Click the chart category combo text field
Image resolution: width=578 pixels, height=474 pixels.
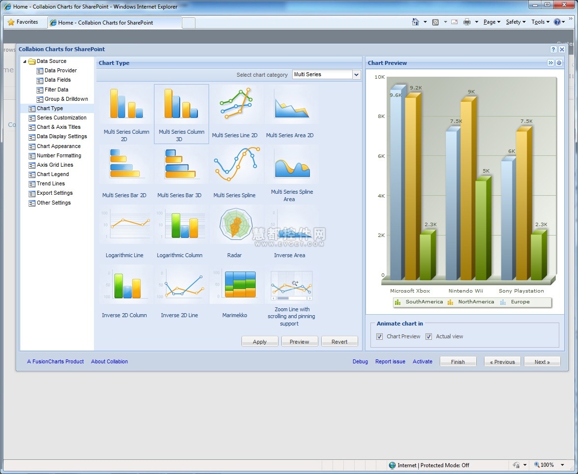tap(323, 75)
